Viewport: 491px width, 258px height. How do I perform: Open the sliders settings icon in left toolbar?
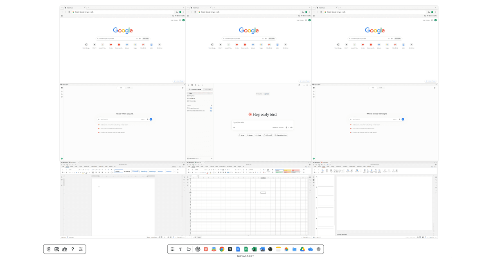coord(81,249)
